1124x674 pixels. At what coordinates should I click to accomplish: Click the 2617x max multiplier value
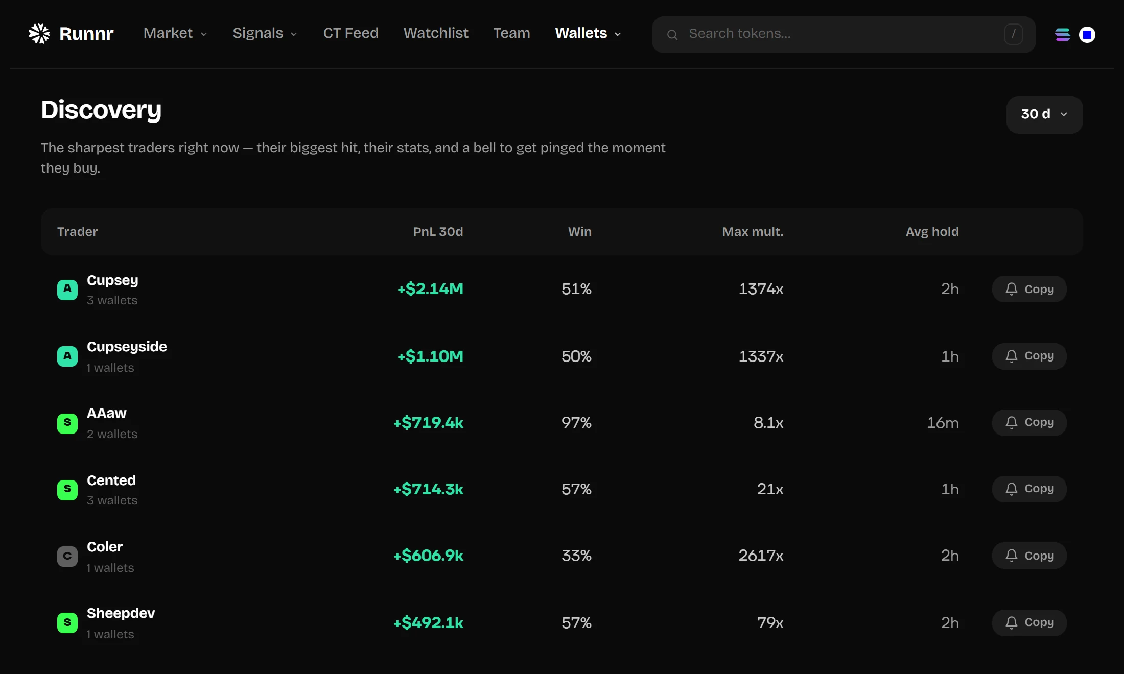pos(761,556)
